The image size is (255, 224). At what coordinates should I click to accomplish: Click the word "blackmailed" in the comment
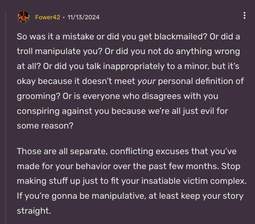(x=168, y=37)
